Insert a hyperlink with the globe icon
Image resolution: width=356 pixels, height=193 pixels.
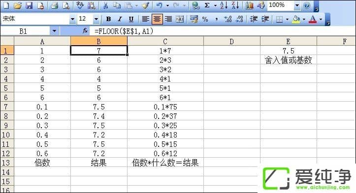click(x=195, y=5)
